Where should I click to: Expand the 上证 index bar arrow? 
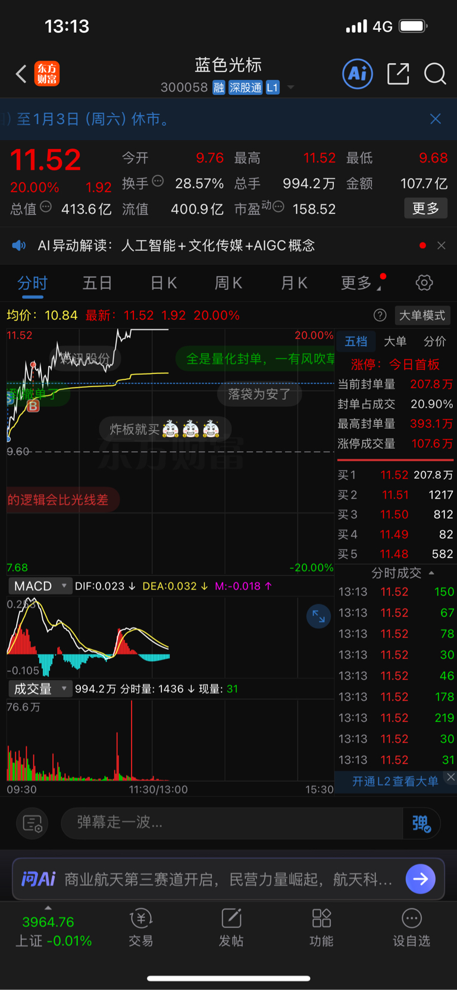(48, 908)
